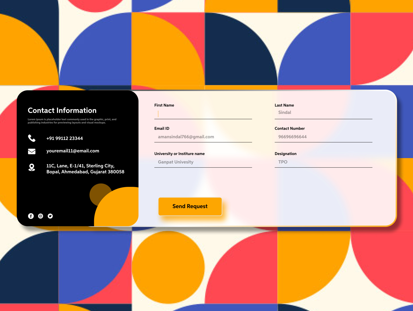
Task: Click the First Name label
Action: tap(164, 105)
